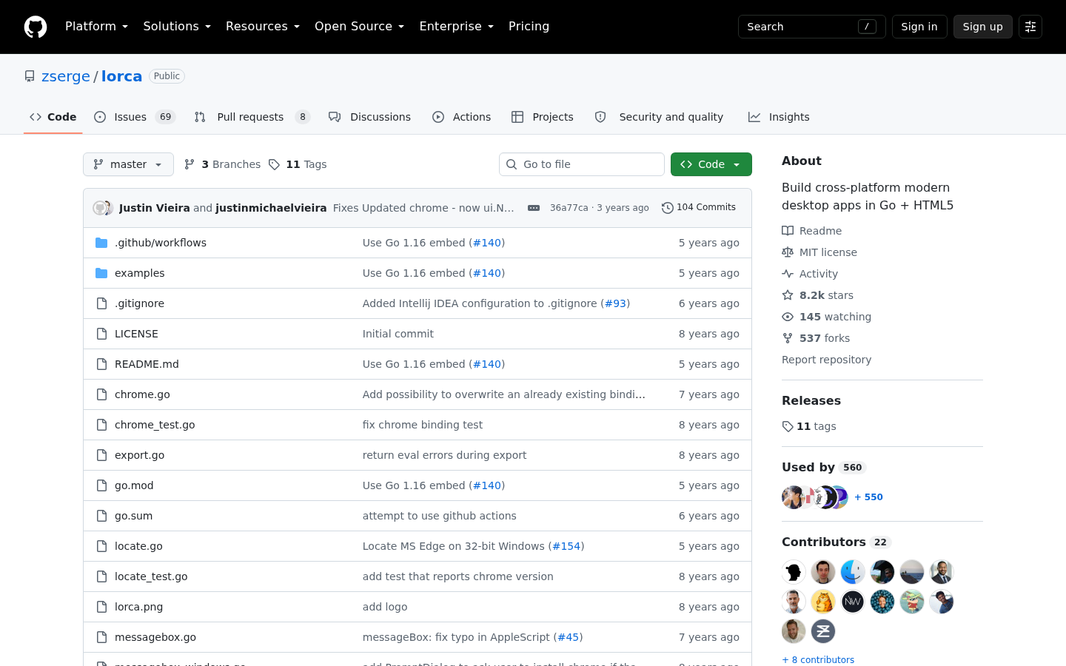The image size is (1066, 666).
Task: Open the #154 pull request link
Action: 566,546
